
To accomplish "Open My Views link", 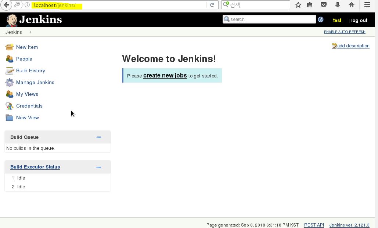I will click(x=27, y=94).
